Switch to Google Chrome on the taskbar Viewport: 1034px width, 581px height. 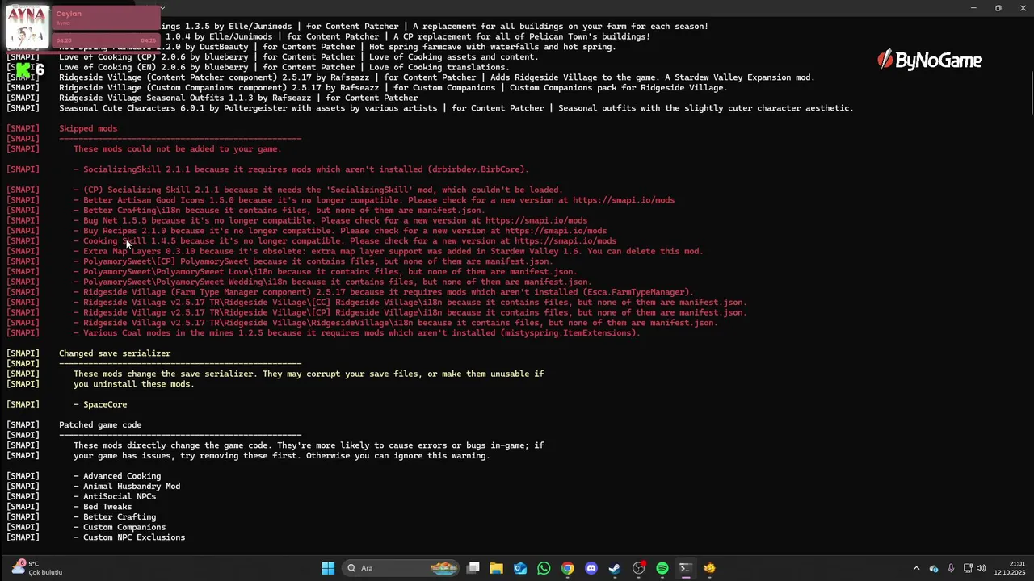[x=568, y=568]
